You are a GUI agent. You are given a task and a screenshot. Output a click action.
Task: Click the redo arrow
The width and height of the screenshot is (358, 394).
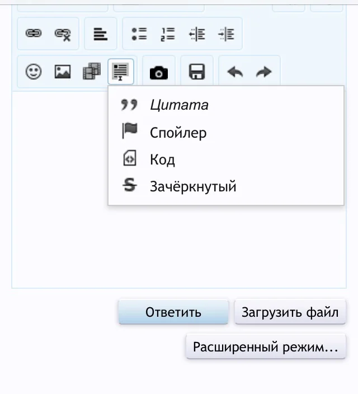coord(264,72)
